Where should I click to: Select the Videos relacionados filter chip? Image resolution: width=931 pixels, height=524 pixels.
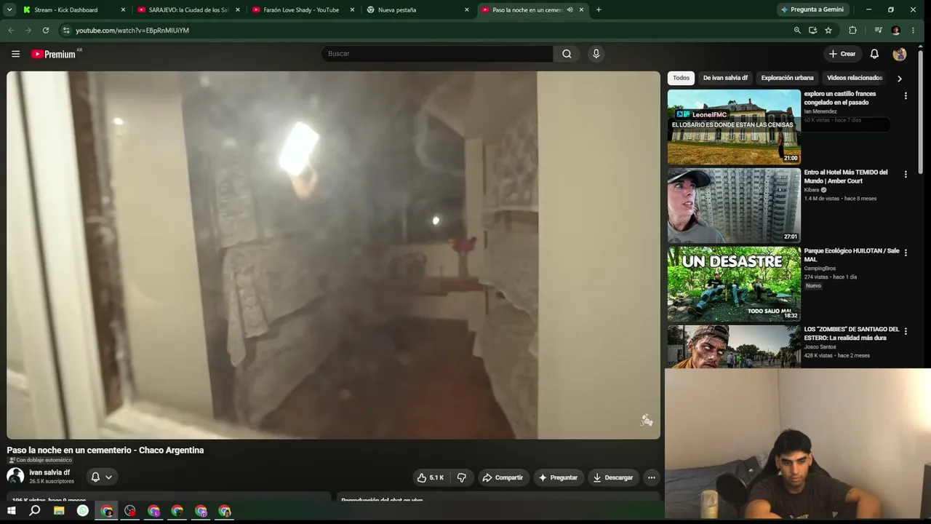[x=855, y=78]
